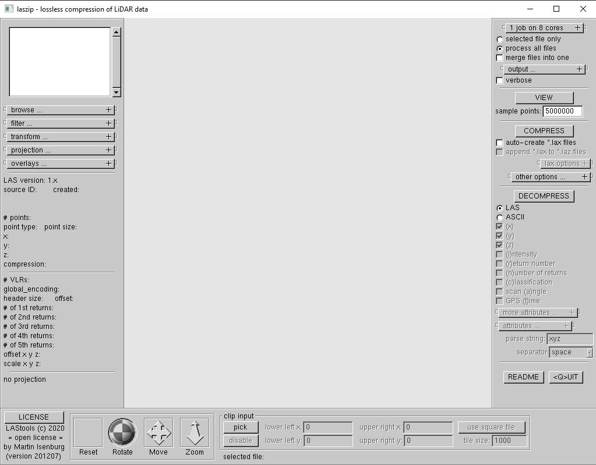Enable merge files into one
596x465 pixels.
pyautogui.click(x=499, y=58)
